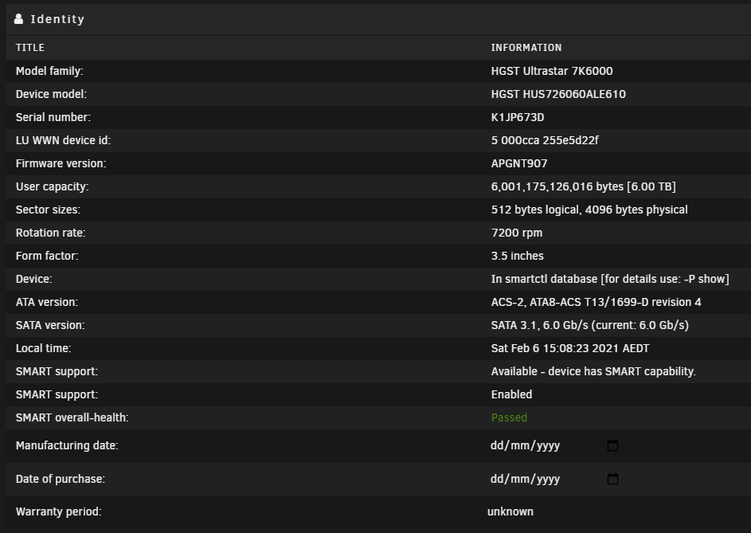Select the LU WWN device id value
This screenshot has width=751, height=533.
pos(545,140)
